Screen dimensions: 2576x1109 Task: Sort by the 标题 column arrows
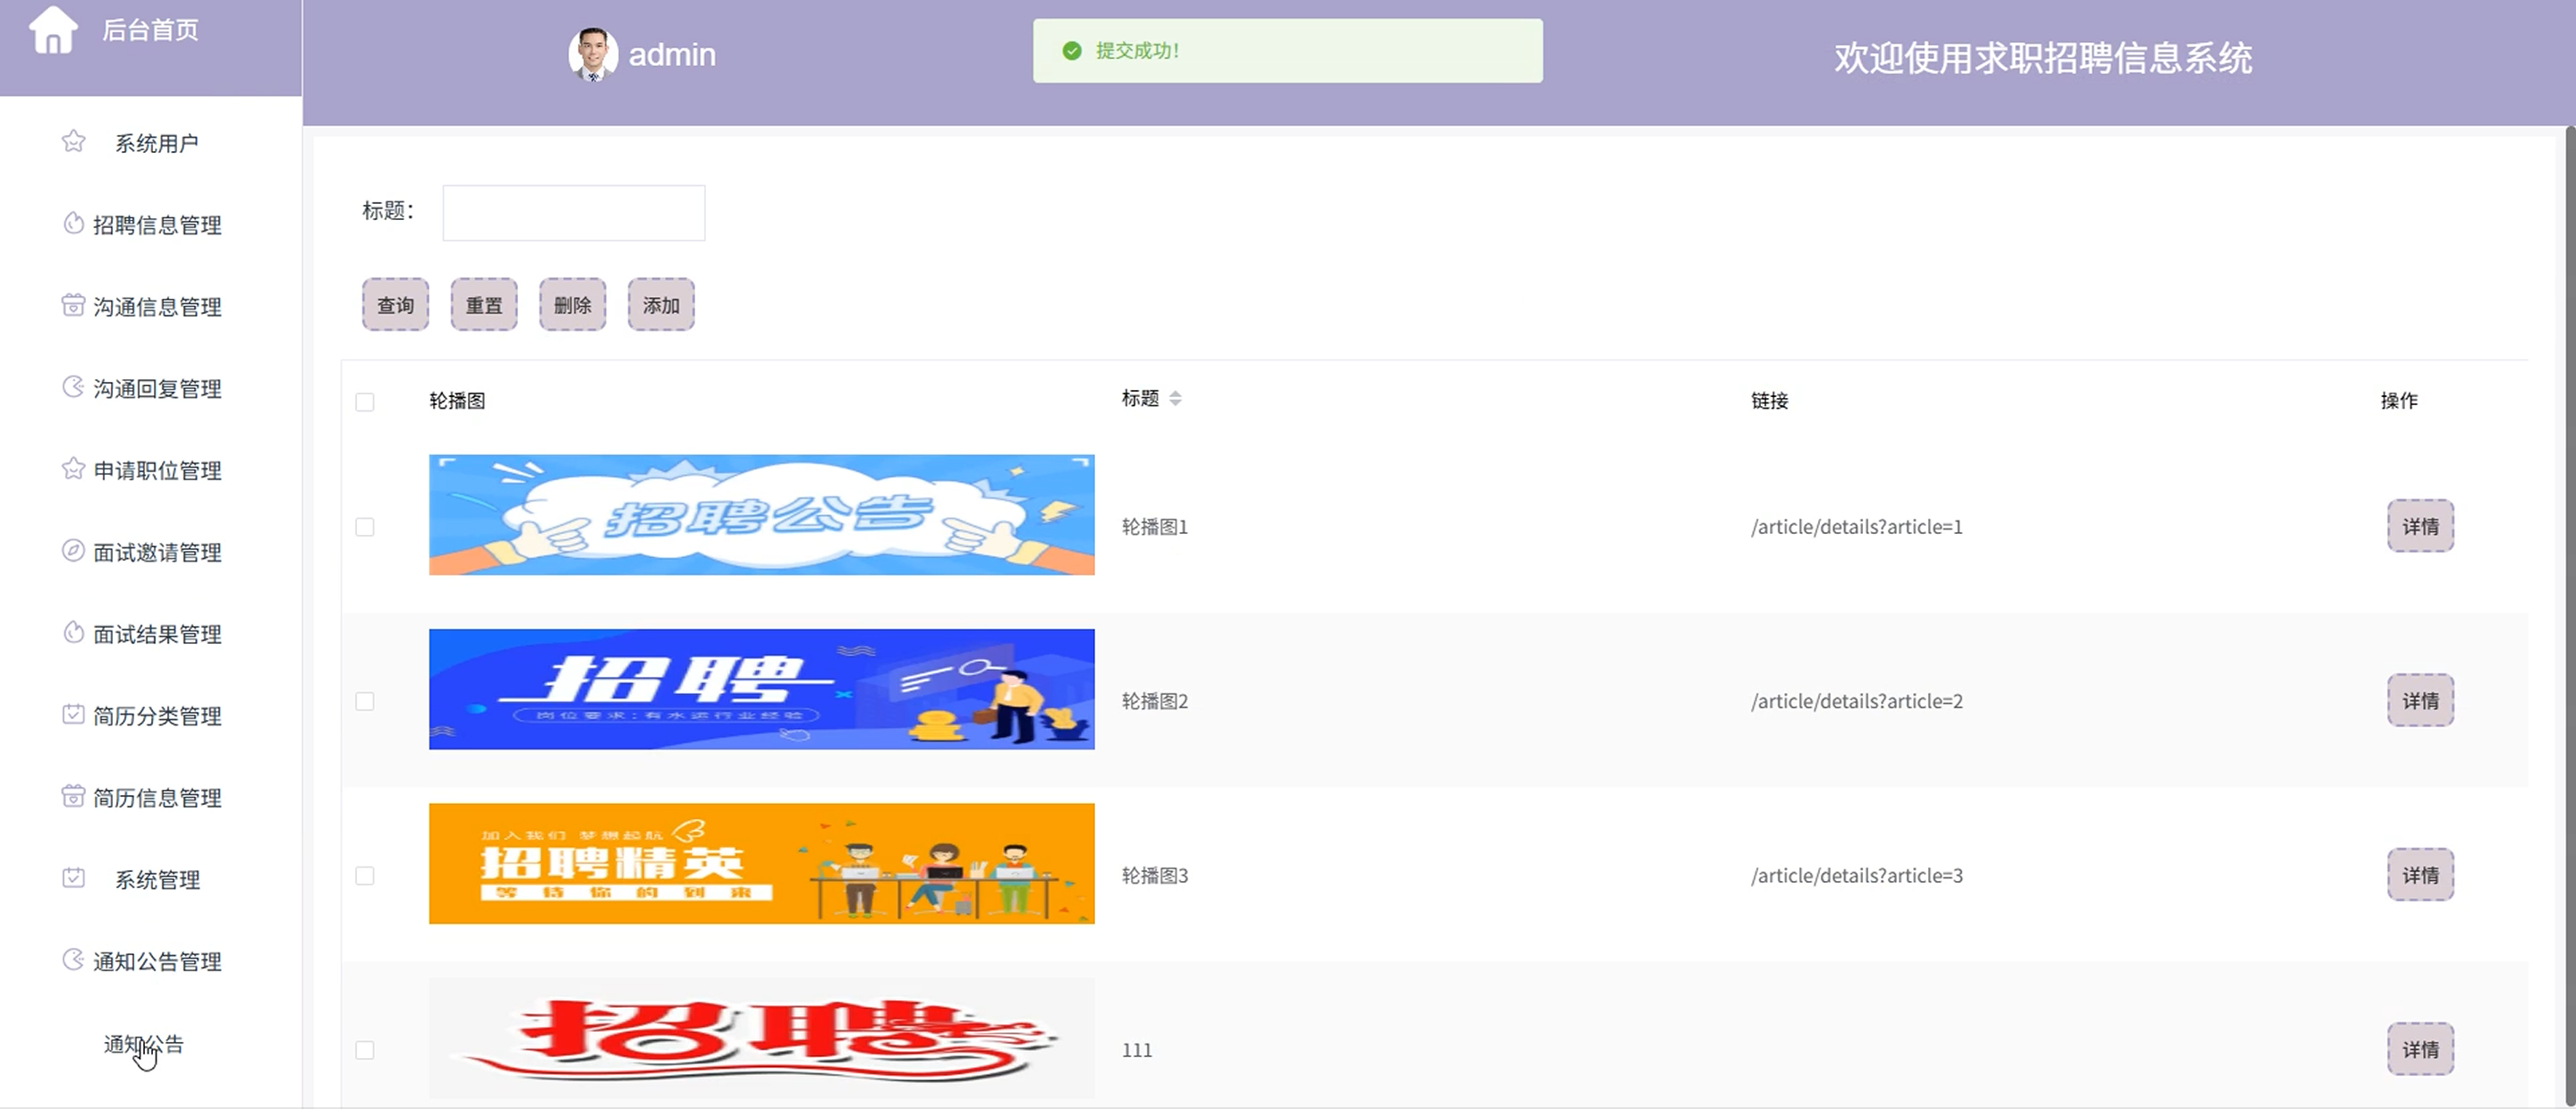click(1175, 399)
